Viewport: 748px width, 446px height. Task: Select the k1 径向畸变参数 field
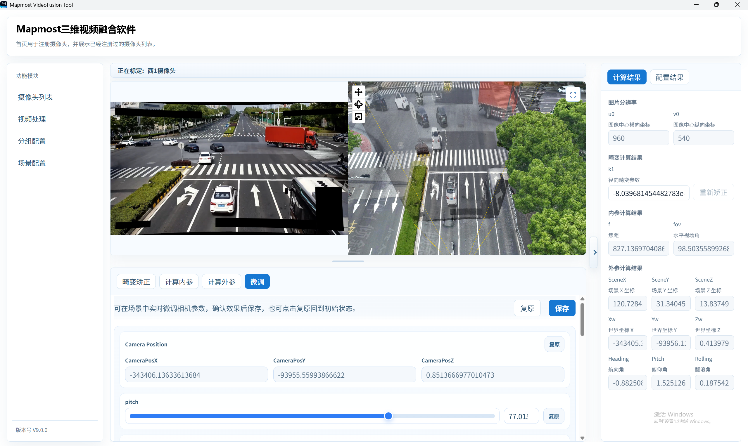click(649, 193)
